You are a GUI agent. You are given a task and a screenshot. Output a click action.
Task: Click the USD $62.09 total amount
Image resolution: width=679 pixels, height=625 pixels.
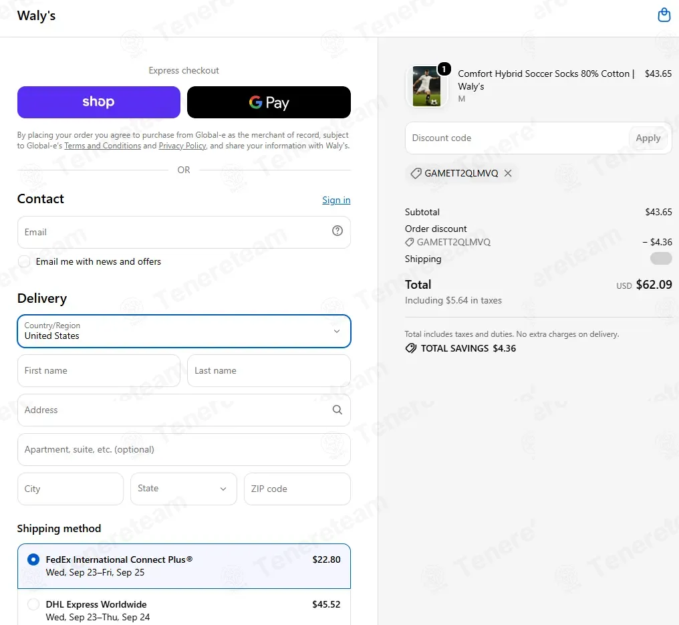pos(644,285)
